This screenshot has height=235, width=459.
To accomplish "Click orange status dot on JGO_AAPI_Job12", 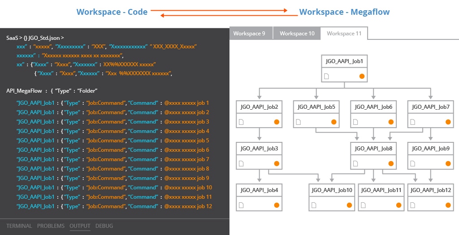I will (448, 205).
